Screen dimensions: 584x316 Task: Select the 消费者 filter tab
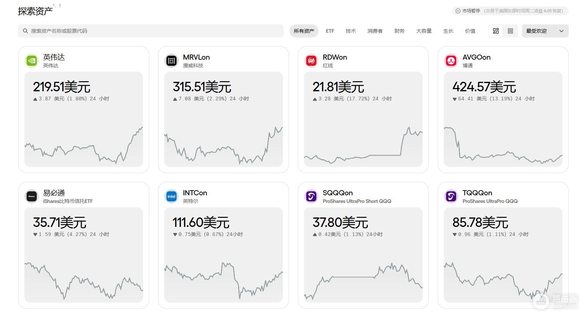375,31
